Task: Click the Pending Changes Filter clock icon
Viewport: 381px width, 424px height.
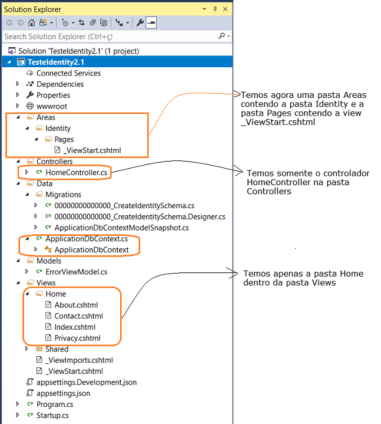Action: tap(65, 23)
